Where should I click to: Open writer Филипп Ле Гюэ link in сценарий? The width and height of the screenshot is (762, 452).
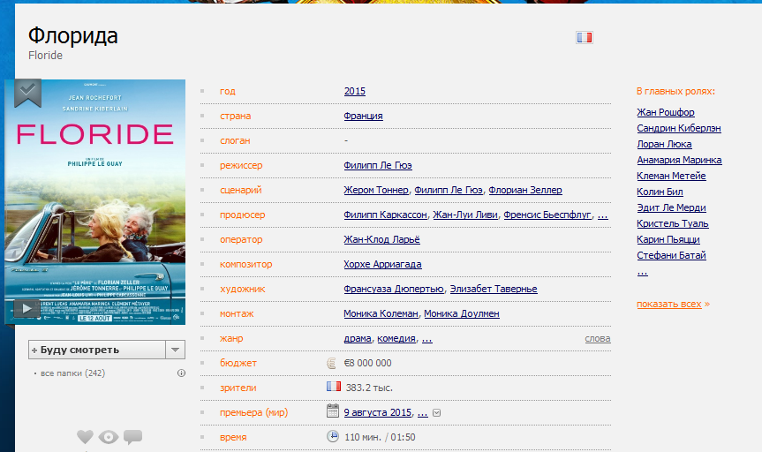tap(449, 190)
